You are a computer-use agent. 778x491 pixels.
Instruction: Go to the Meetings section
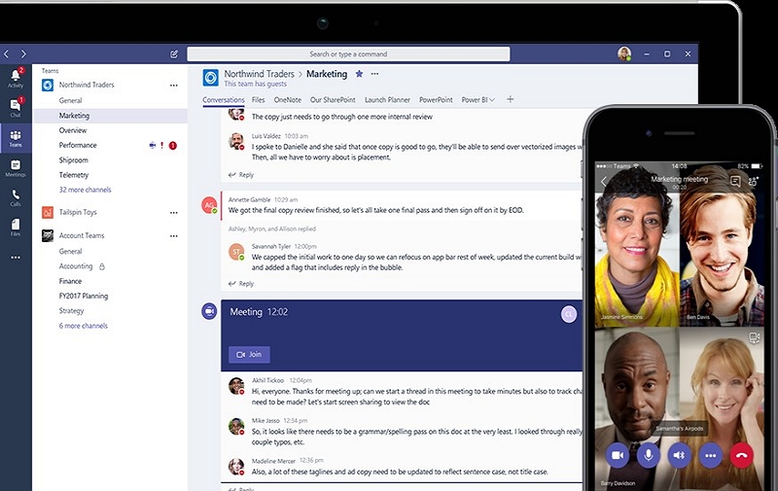click(x=16, y=167)
